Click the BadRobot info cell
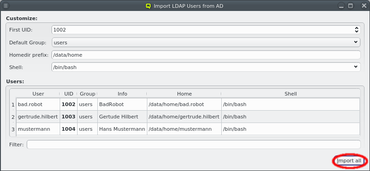 (x=122, y=104)
